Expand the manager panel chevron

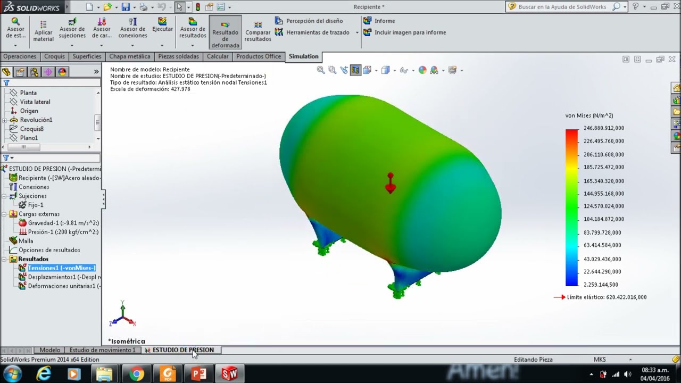[x=96, y=72]
